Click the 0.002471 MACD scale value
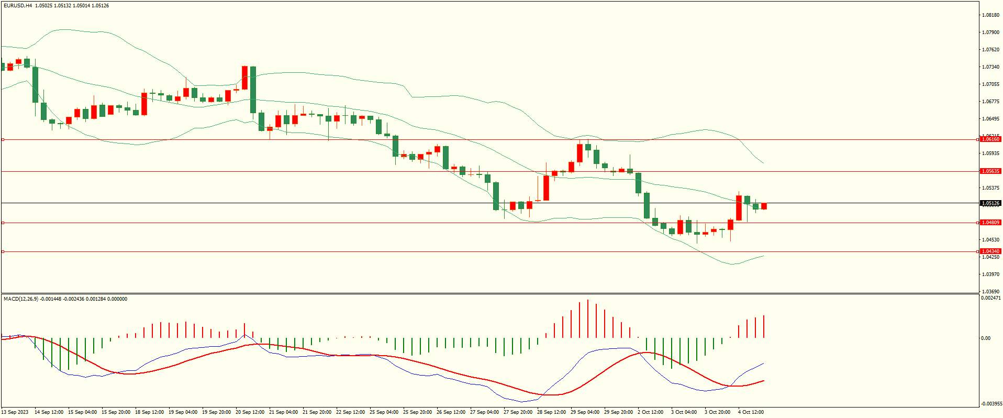Image resolution: width=1003 pixels, height=418 pixels. [x=991, y=298]
